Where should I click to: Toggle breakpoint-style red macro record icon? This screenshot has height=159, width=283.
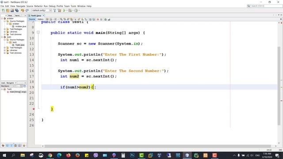(x=98, y=19)
